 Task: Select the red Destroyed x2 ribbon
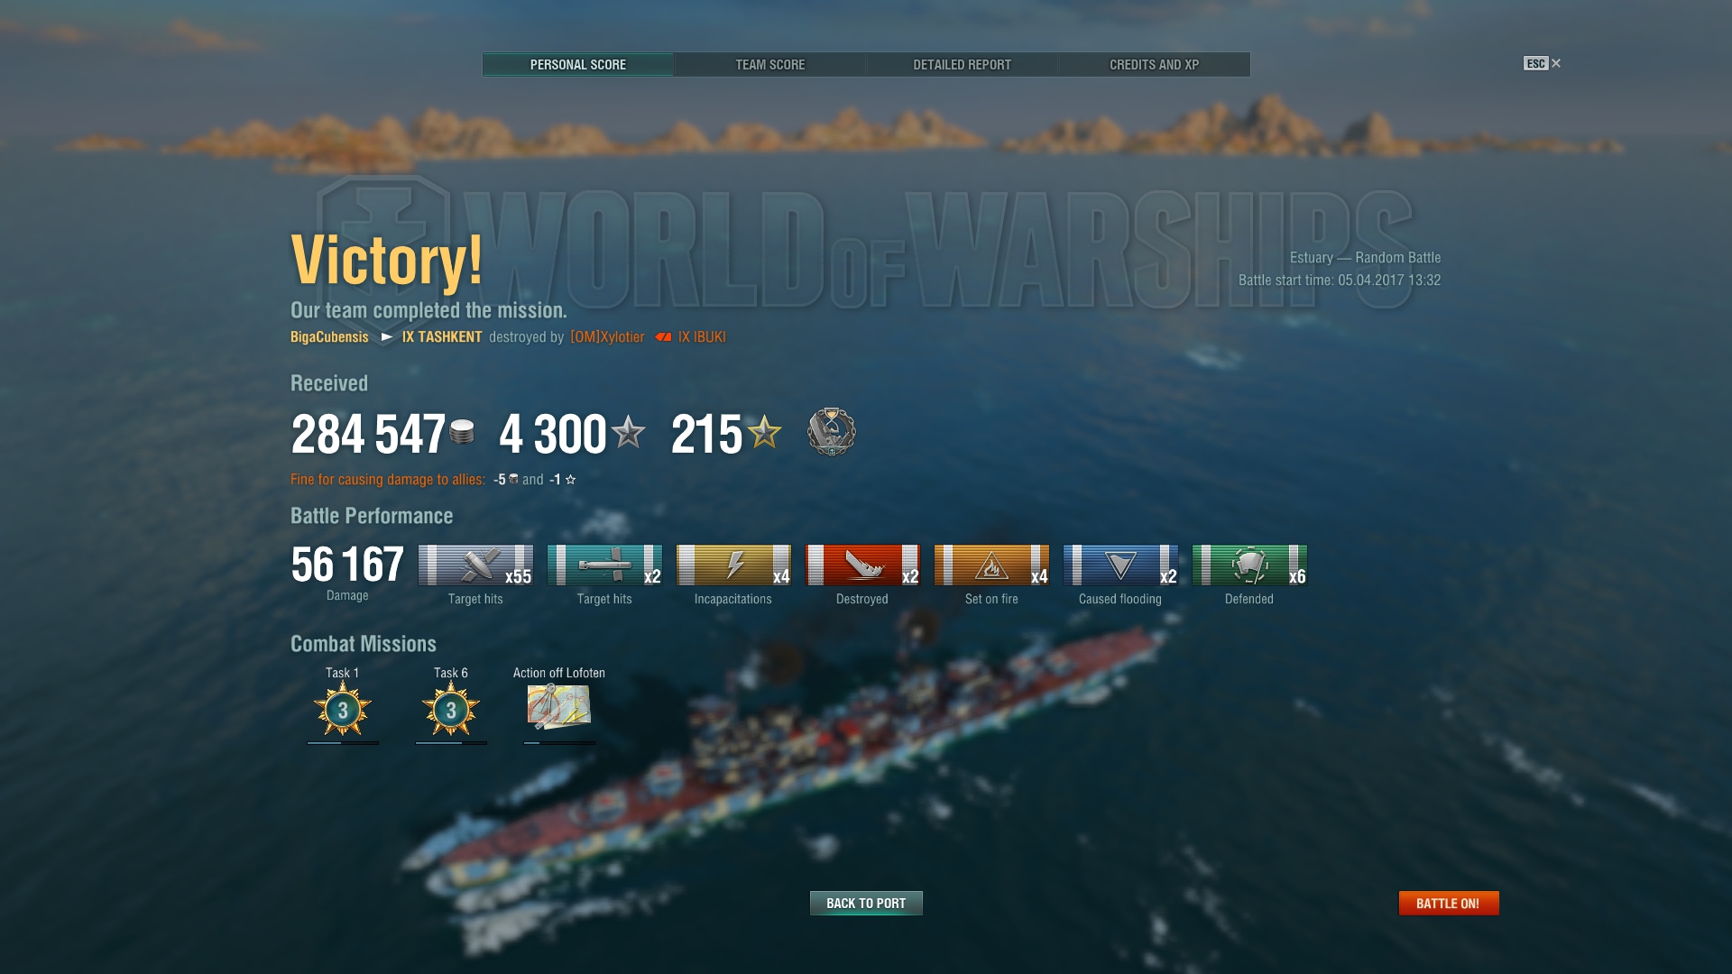[862, 565]
